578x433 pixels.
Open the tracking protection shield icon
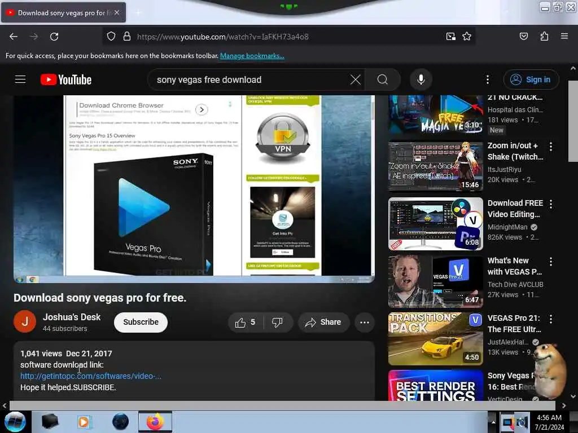[x=111, y=37]
